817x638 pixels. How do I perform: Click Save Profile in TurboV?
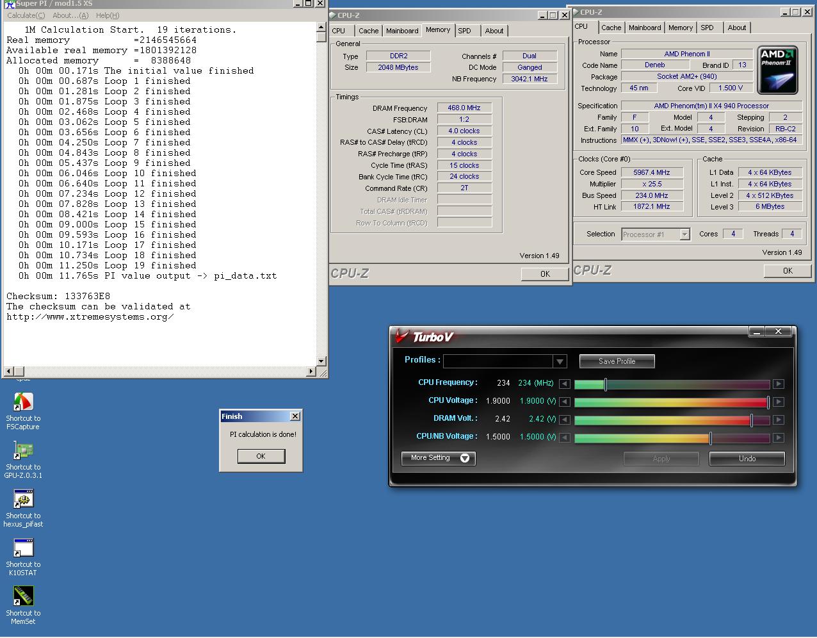617,361
